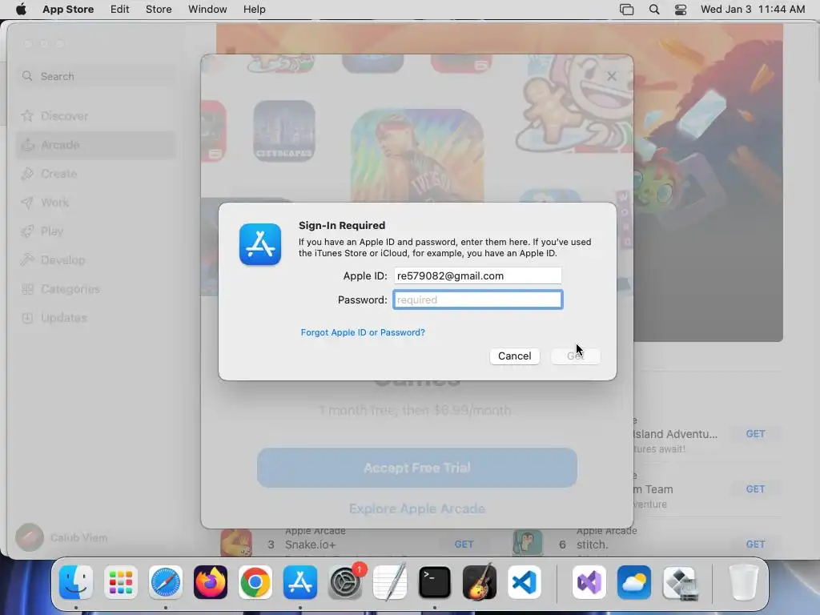Select Play in the sidebar
Image resolution: width=820 pixels, height=615 pixels.
pos(96,231)
